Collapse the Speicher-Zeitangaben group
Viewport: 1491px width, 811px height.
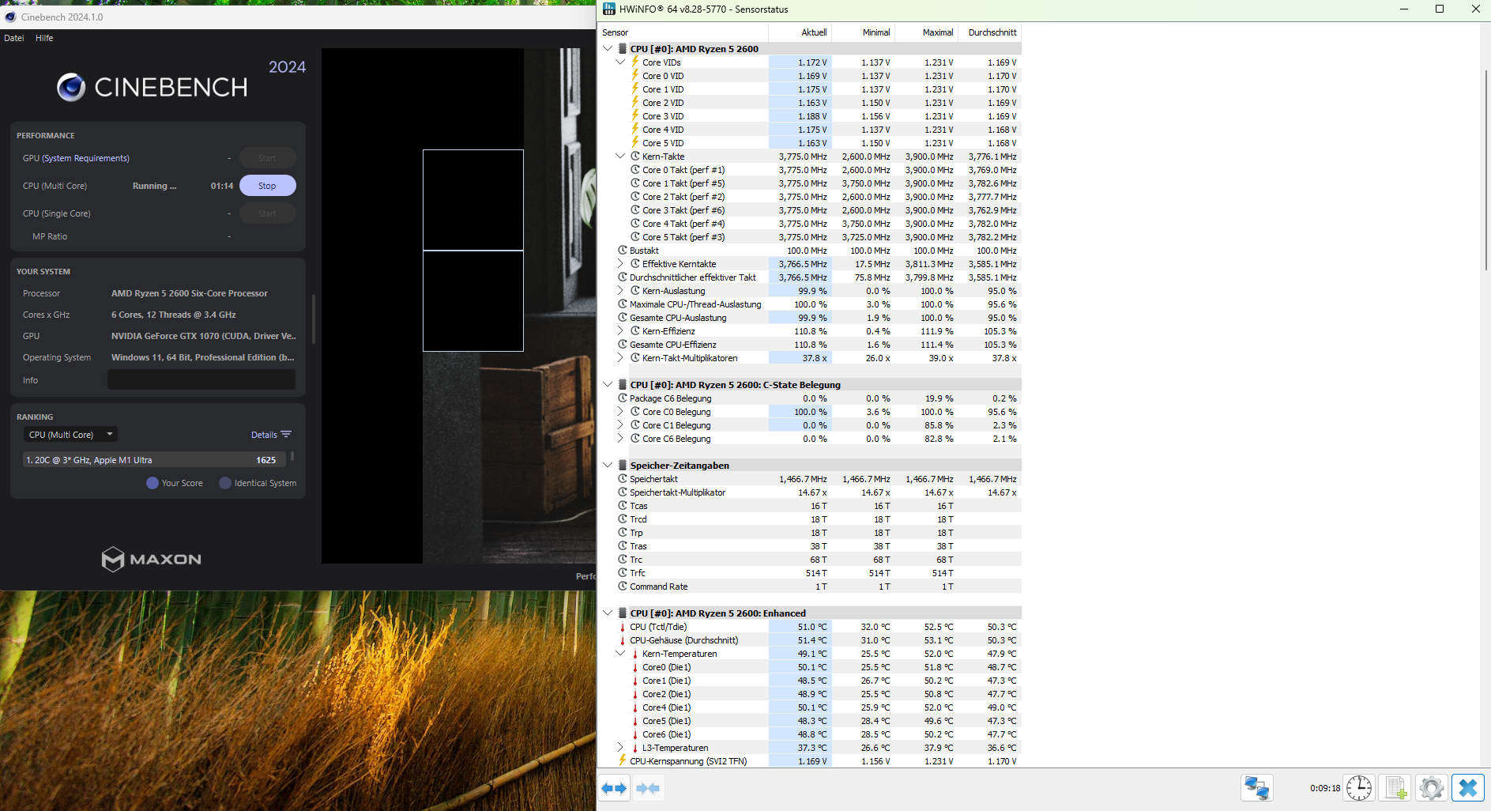608,465
